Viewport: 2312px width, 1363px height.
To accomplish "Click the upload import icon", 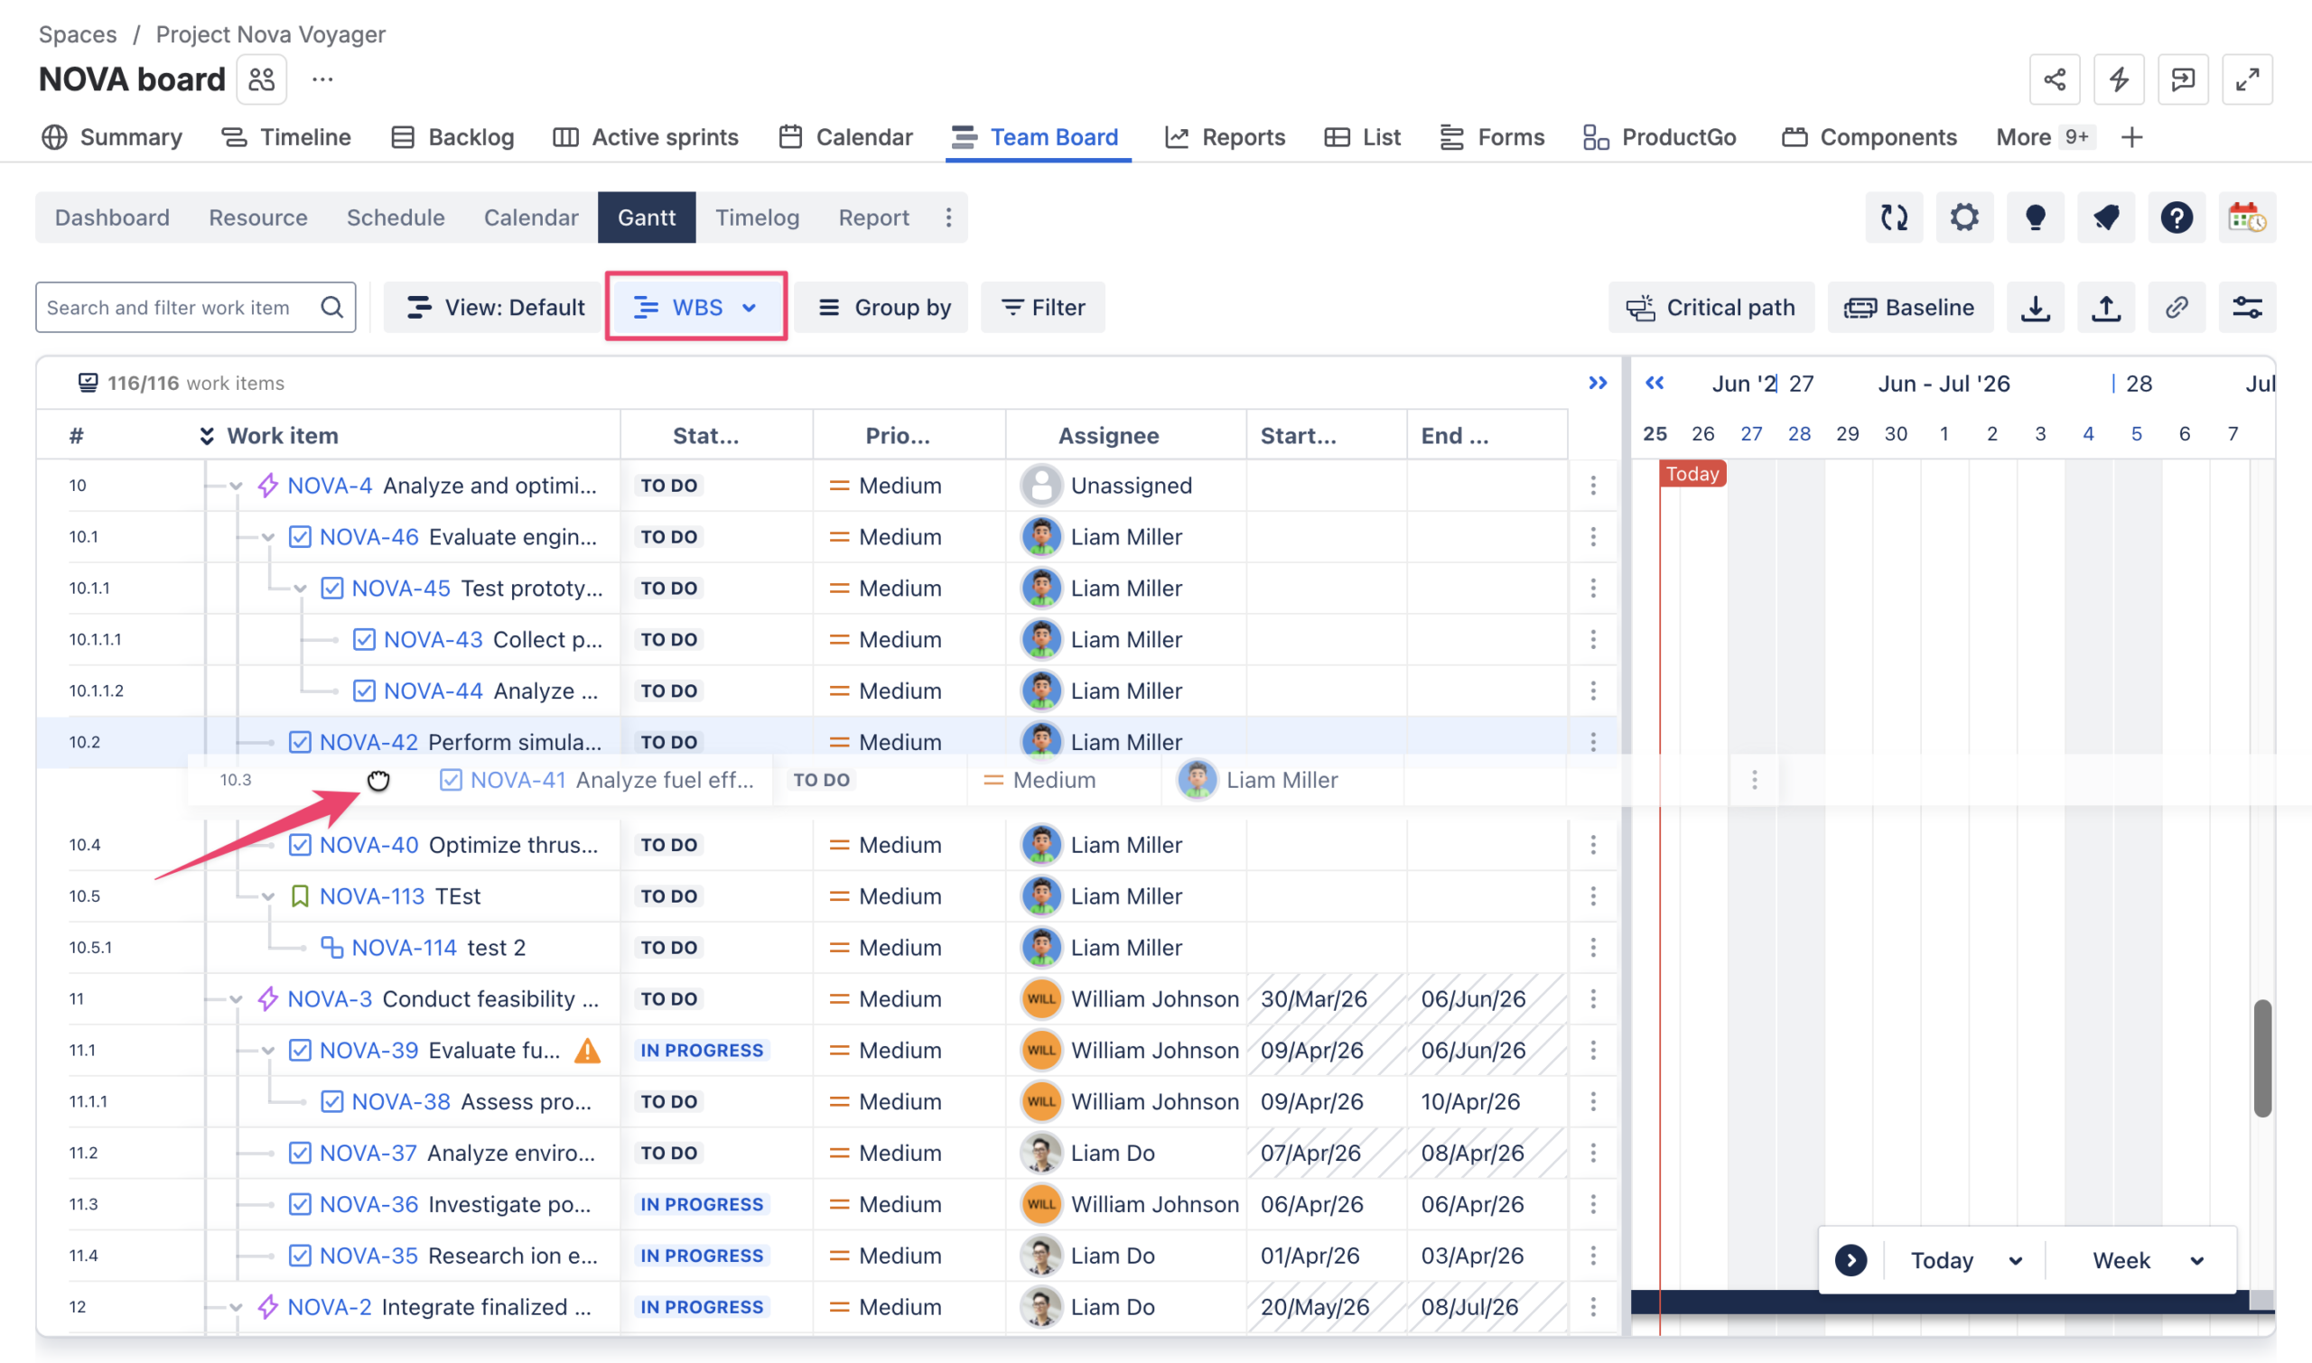I will [2106, 307].
